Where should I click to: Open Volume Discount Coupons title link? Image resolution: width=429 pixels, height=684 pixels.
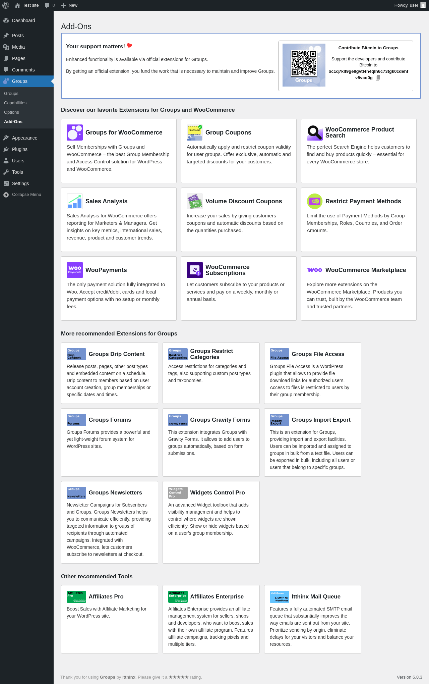coord(244,201)
